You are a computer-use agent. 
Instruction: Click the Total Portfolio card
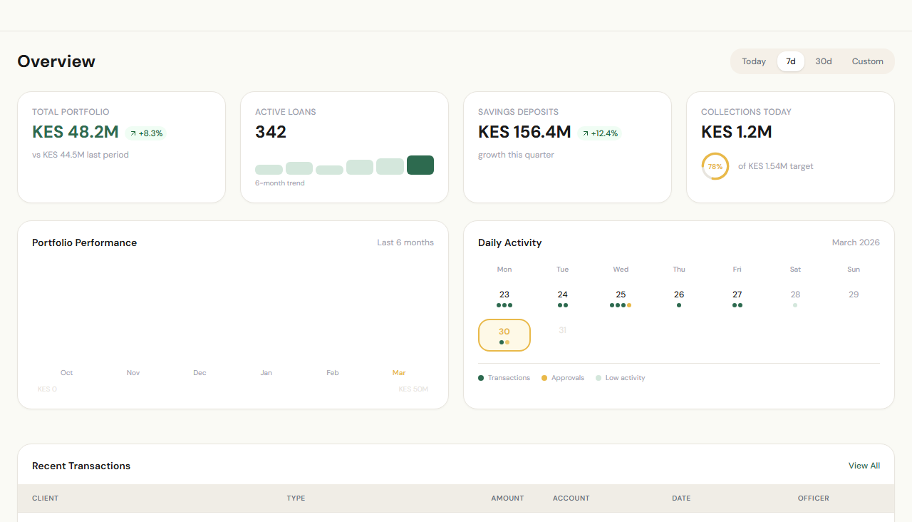pyautogui.click(x=122, y=148)
